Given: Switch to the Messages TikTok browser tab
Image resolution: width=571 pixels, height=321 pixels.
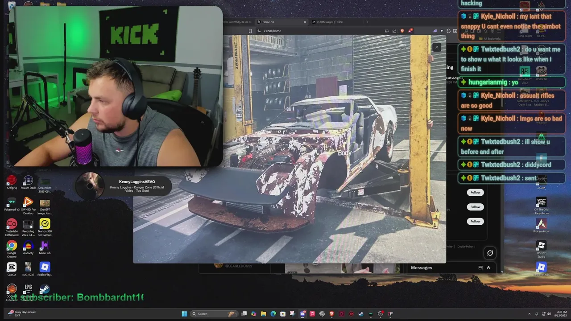Looking at the screenshot, I should click(330, 22).
